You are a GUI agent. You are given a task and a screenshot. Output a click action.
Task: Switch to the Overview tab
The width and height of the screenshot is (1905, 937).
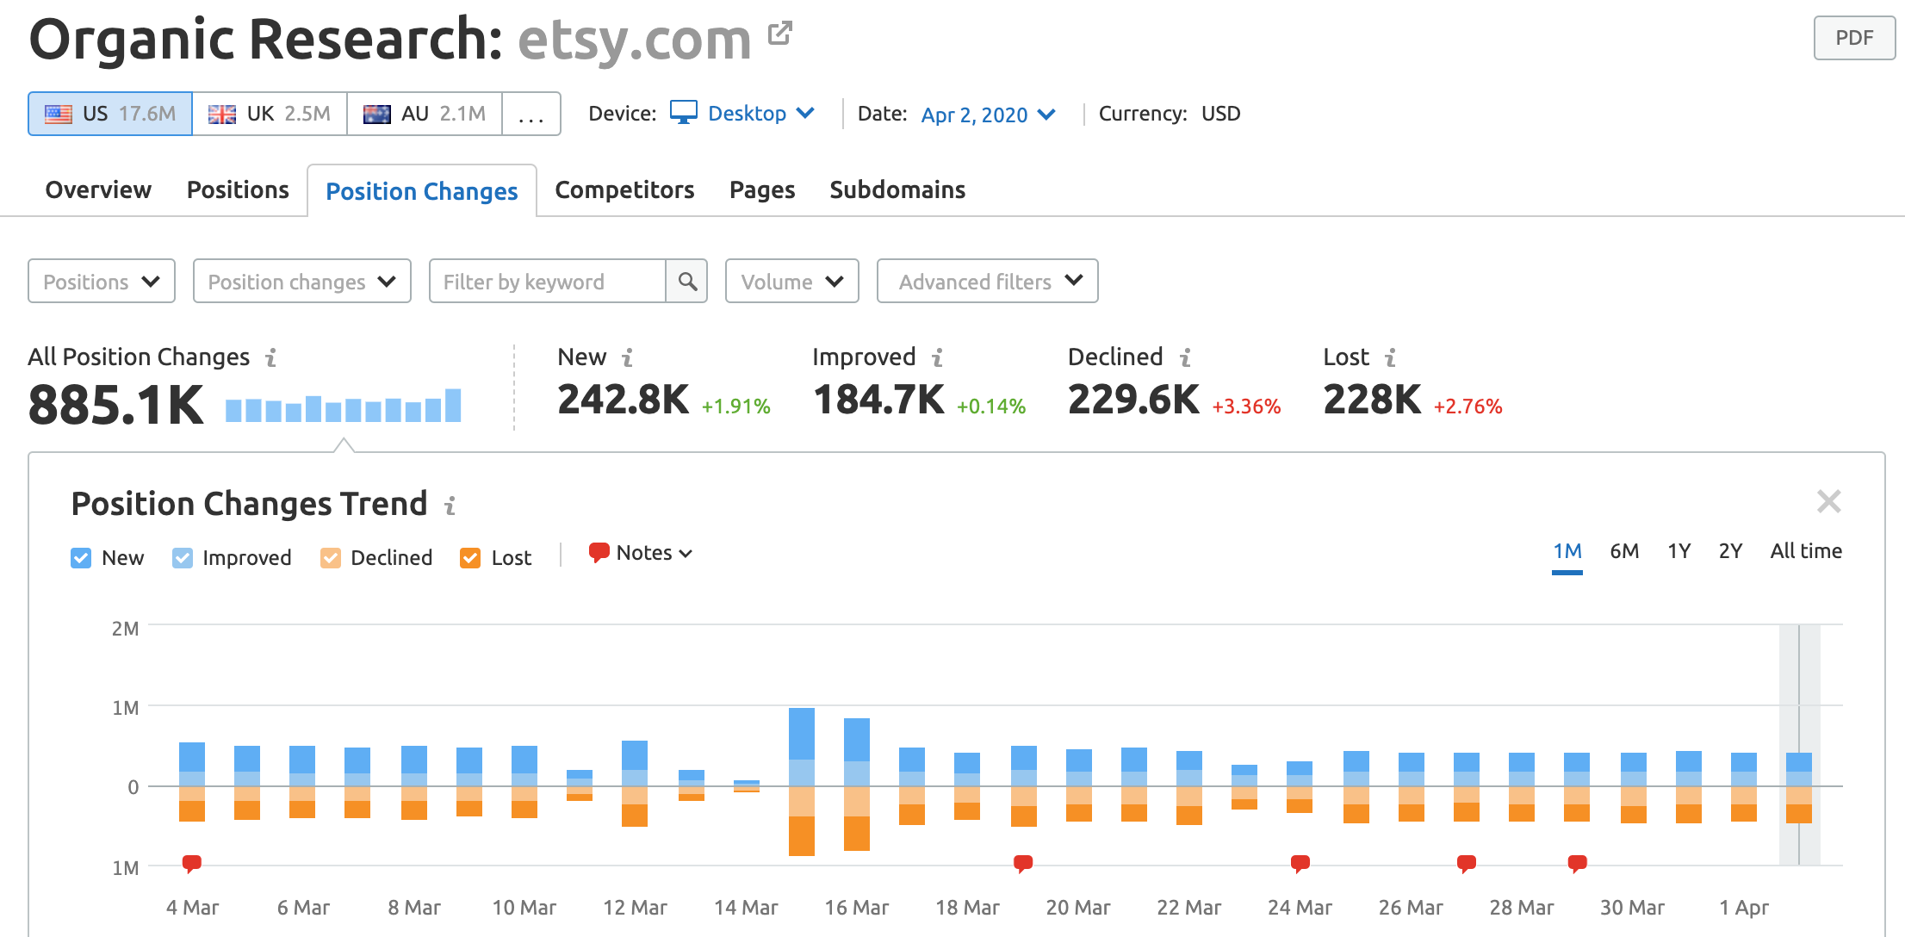pos(98,189)
